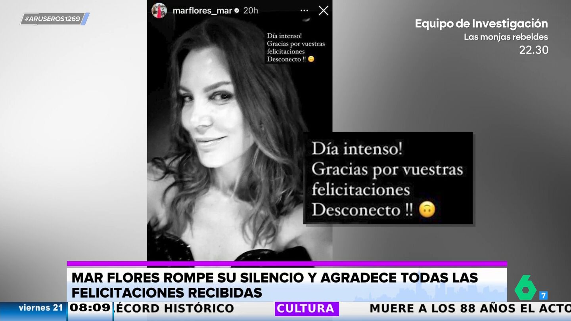This screenshot has width=571, height=321.
Task: Click the Mar Flores headline banner
Action: (x=287, y=285)
